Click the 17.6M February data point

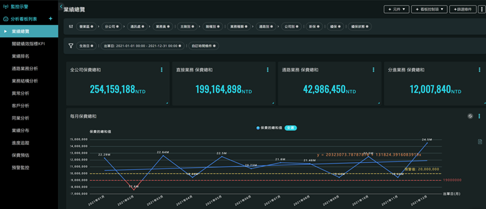tap(133, 190)
